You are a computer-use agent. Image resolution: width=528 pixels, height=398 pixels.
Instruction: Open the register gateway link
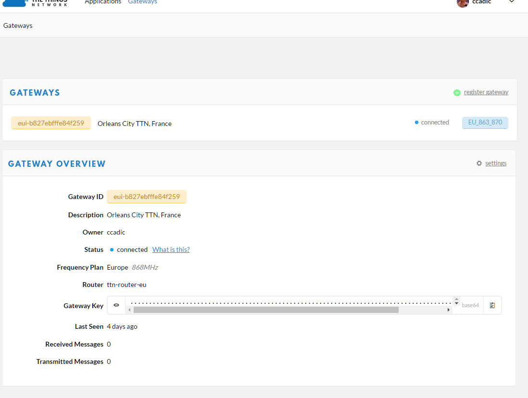[486, 92]
